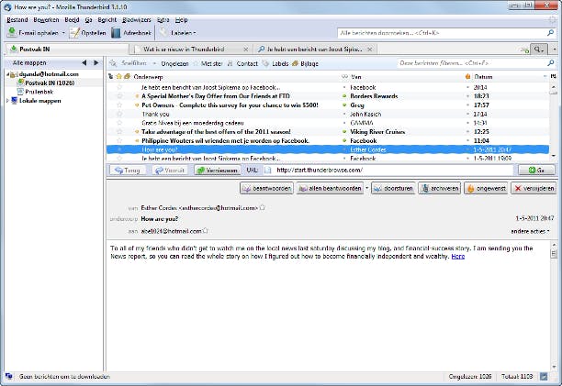Expand the Lokale mappen tree
The height and width of the screenshot is (386, 562).
(7, 101)
